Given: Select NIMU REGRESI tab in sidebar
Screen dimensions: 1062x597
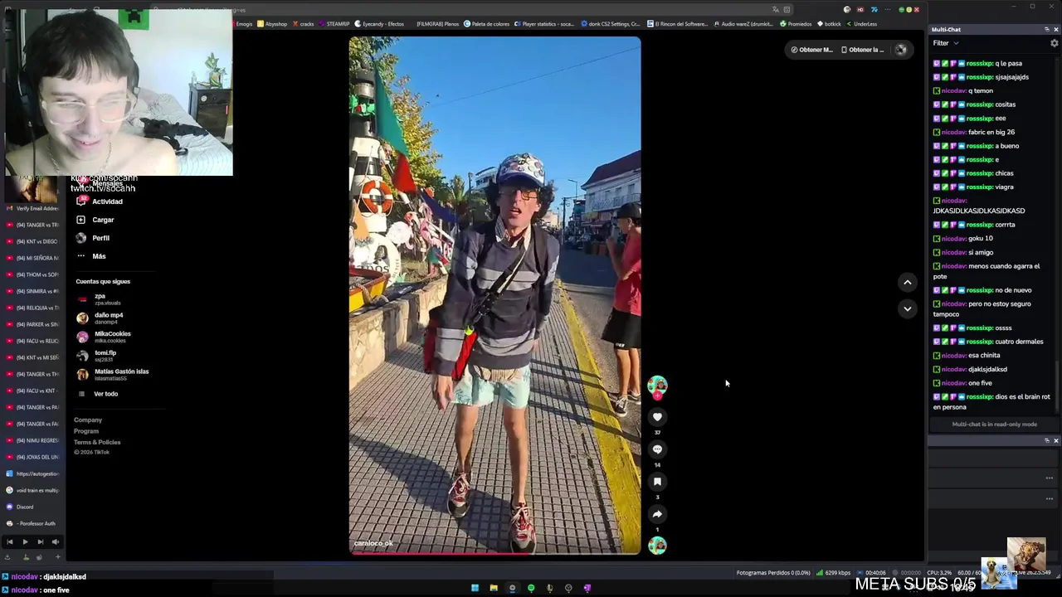Looking at the screenshot, I should coord(32,440).
